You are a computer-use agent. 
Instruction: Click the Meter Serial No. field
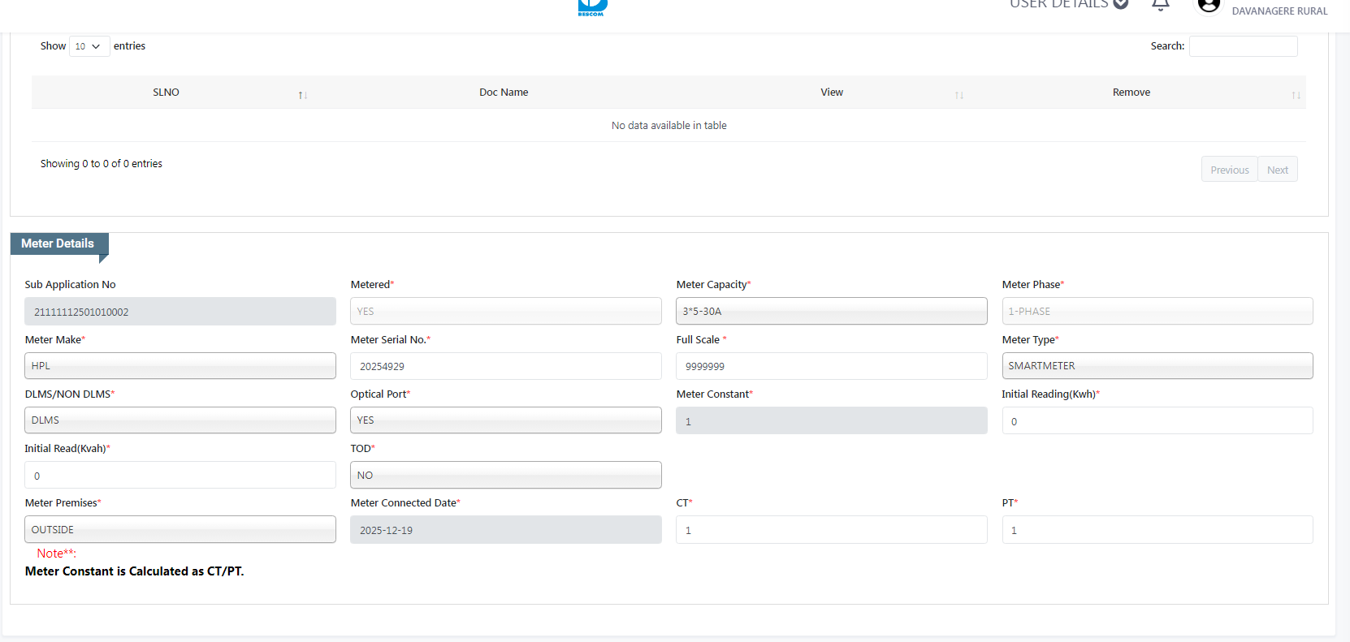pyautogui.click(x=505, y=366)
